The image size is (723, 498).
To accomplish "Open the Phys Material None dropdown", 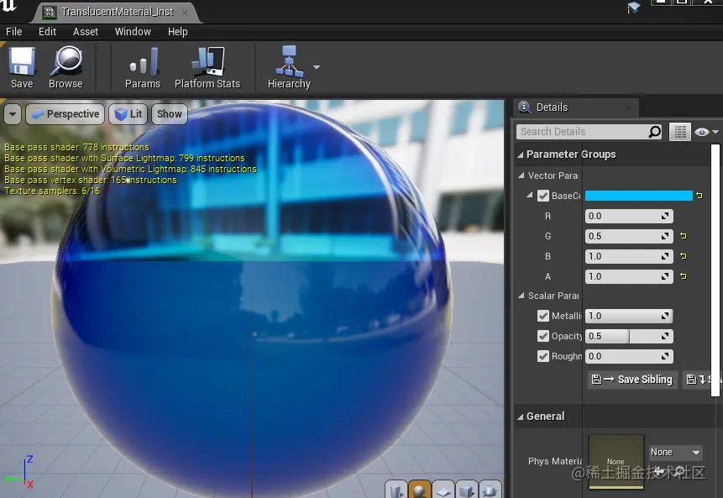I will [x=675, y=453].
